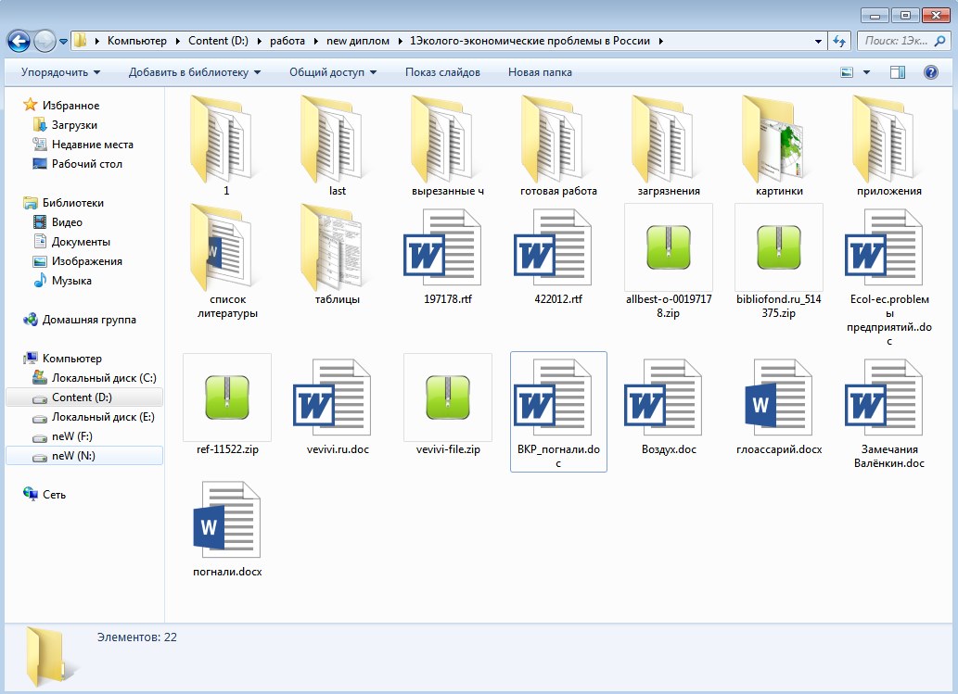Screen dimensions: 958x694
Task: Open the Упорядочить menu
Action: click(60, 72)
